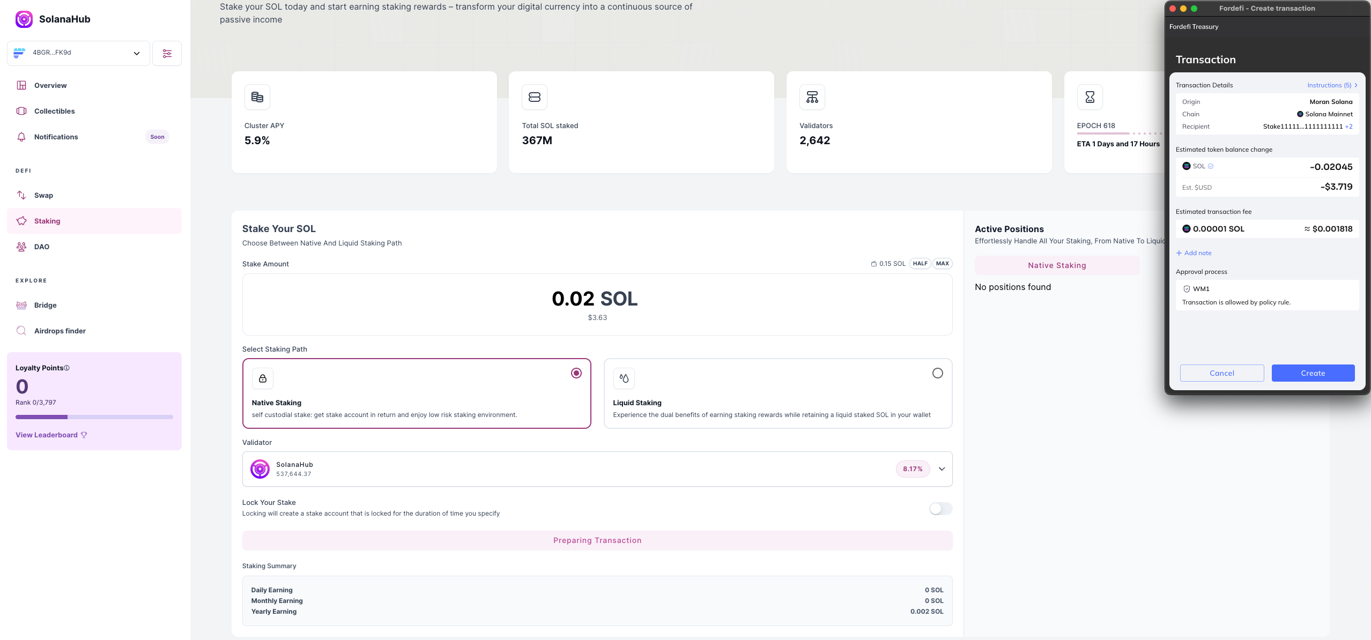The width and height of the screenshot is (1371, 640).
Task: Click the Validators network icon
Action: pos(812,97)
